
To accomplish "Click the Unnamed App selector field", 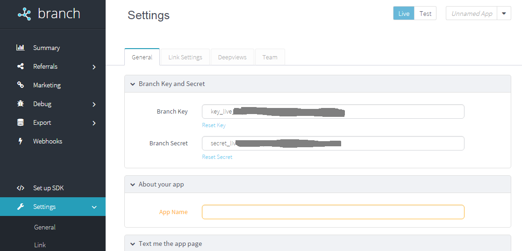I will pyautogui.click(x=472, y=14).
